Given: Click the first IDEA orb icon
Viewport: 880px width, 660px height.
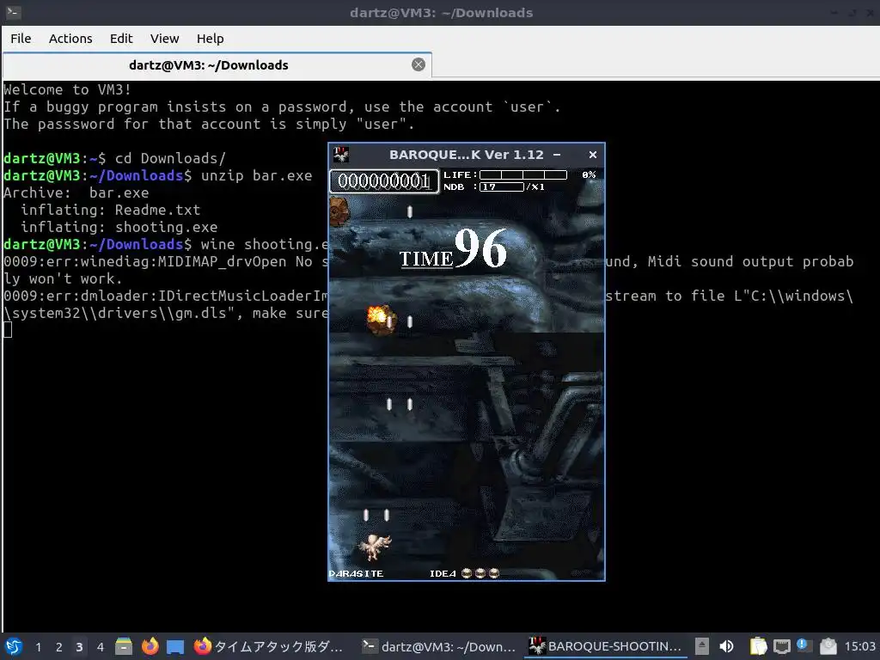Looking at the screenshot, I should click(467, 573).
